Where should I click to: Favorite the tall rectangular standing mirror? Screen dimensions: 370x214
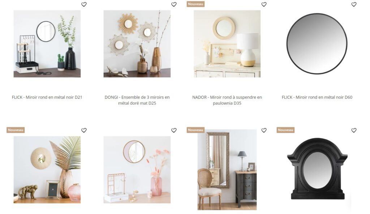pos(264,130)
